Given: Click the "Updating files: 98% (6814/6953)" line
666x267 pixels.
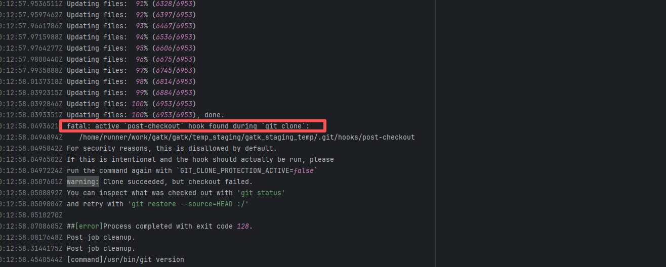Looking at the screenshot, I should point(131,81).
